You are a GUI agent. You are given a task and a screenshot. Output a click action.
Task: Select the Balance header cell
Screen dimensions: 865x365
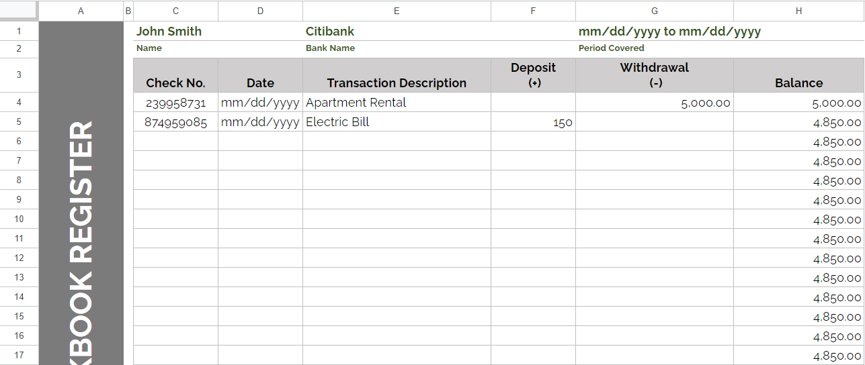coord(798,75)
